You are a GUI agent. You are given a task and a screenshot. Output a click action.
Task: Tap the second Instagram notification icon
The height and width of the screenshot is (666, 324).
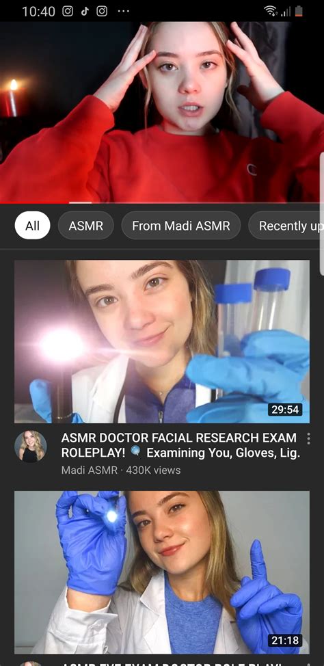(102, 11)
